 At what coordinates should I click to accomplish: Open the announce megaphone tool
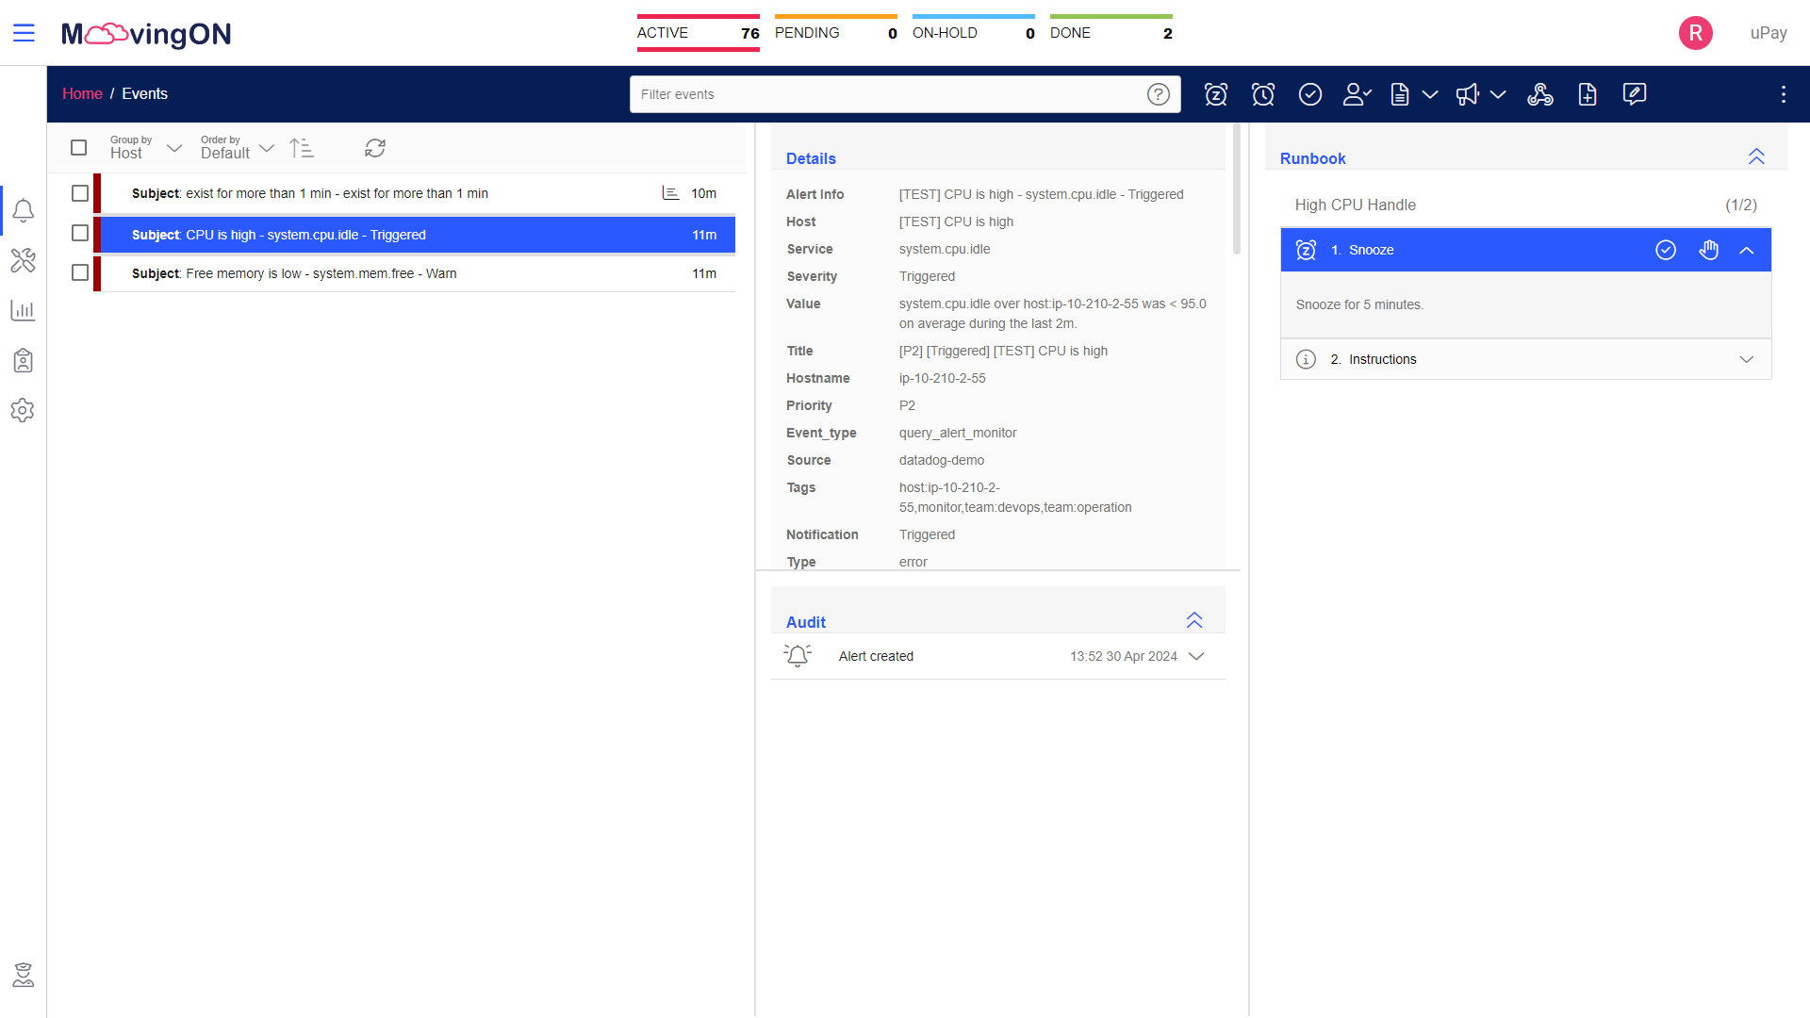tap(1468, 94)
